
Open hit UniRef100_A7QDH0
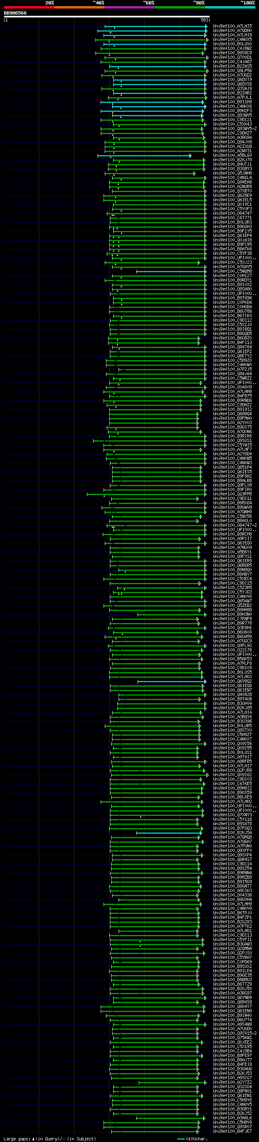[232, 31]
